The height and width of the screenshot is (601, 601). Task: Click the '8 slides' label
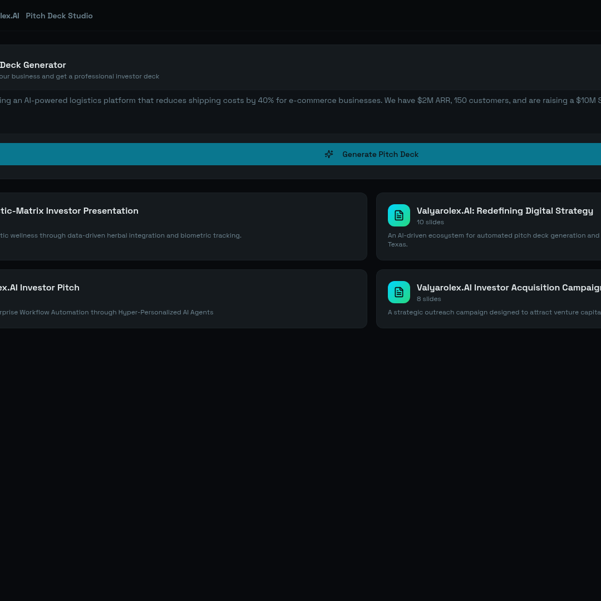pyautogui.click(x=429, y=299)
